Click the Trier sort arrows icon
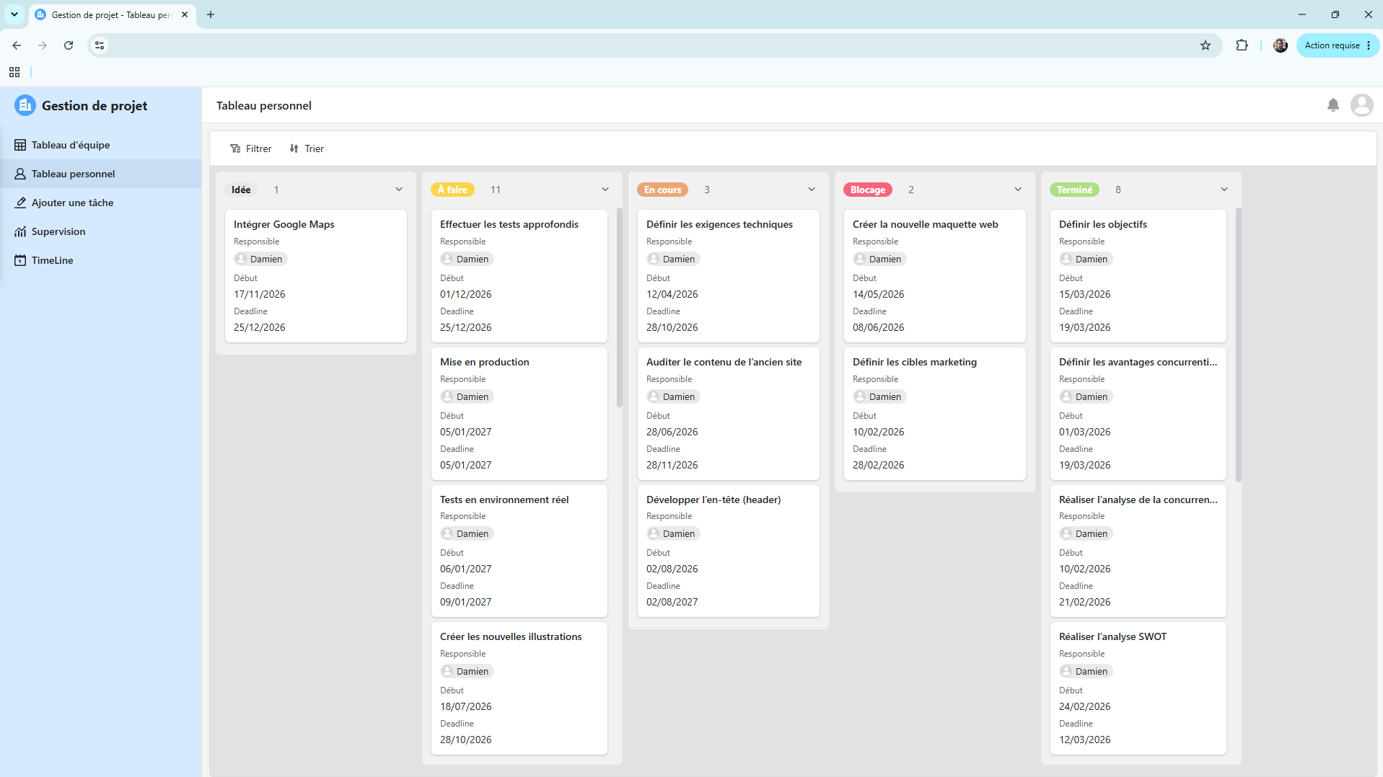This screenshot has width=1383, height=777. (x=294, y=148)
